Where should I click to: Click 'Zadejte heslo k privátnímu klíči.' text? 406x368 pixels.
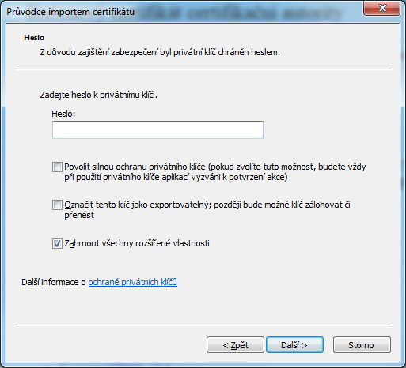[99, 95]
